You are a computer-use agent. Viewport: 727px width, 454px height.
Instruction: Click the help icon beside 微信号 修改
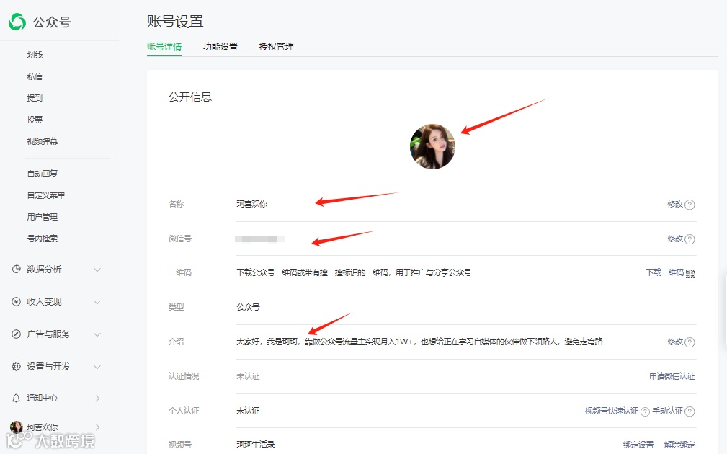click(690, 239)
